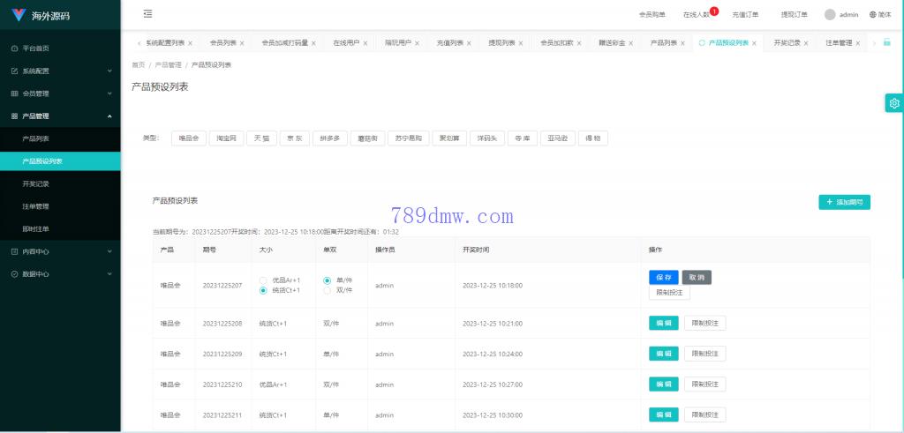The width and height of the screenshot is (904, 433).
Task: Click the admin avatar icon
Action: 830,15
